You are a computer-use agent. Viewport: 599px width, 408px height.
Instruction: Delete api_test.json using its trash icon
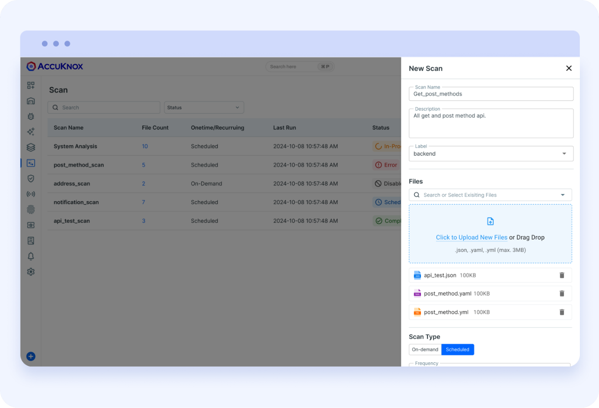coord(562,275)
